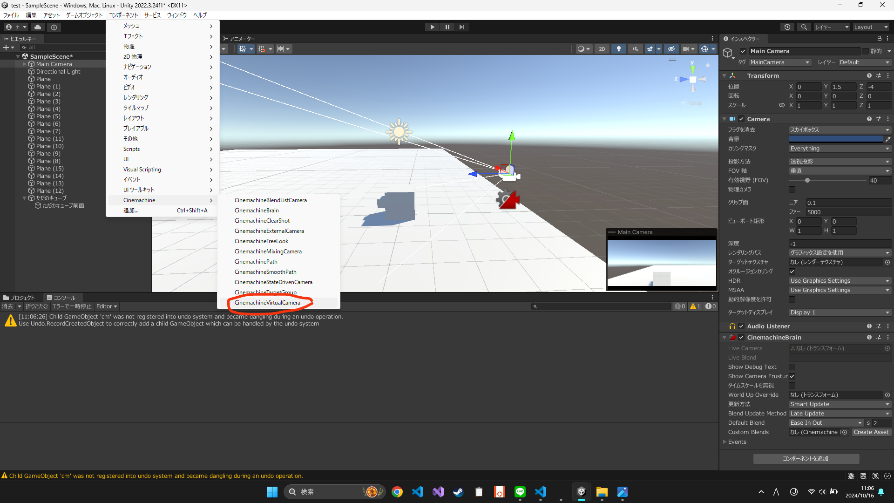Select CinemachineVirtualCamera menu entry

pyautogui.click(x=267, y=303)
